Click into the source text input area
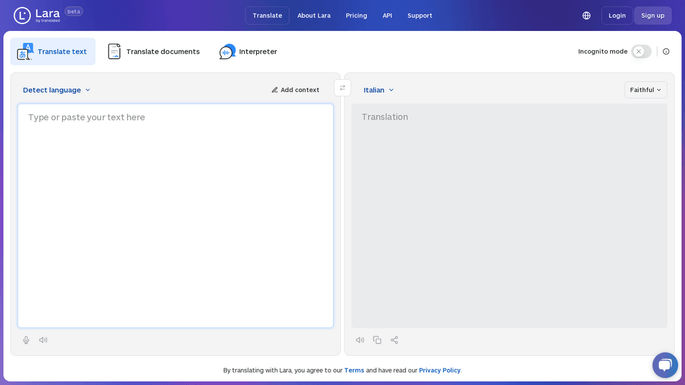Viewport: 685px width, 385px height. click(176, 216)
